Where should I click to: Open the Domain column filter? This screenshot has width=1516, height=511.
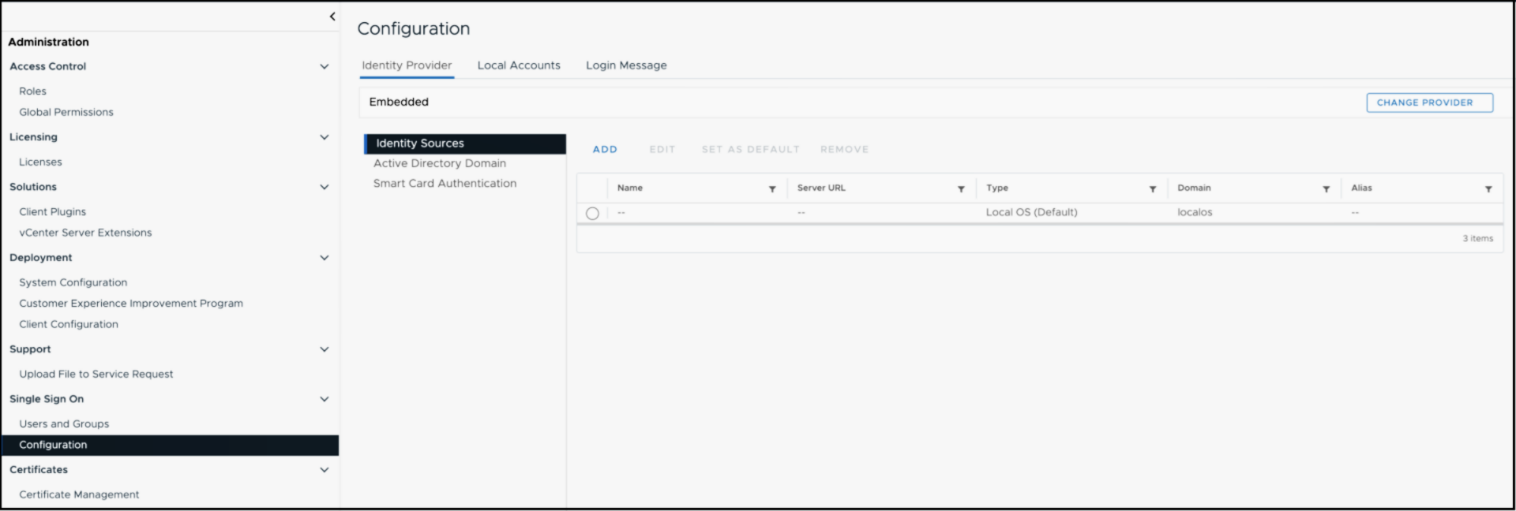click(1326, 189)
